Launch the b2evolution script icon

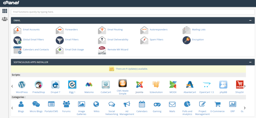point(156,85)
